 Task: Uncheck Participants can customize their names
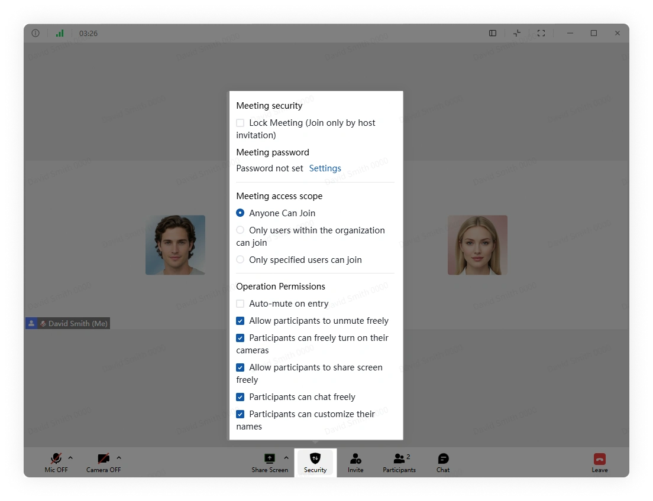(240, 414)
